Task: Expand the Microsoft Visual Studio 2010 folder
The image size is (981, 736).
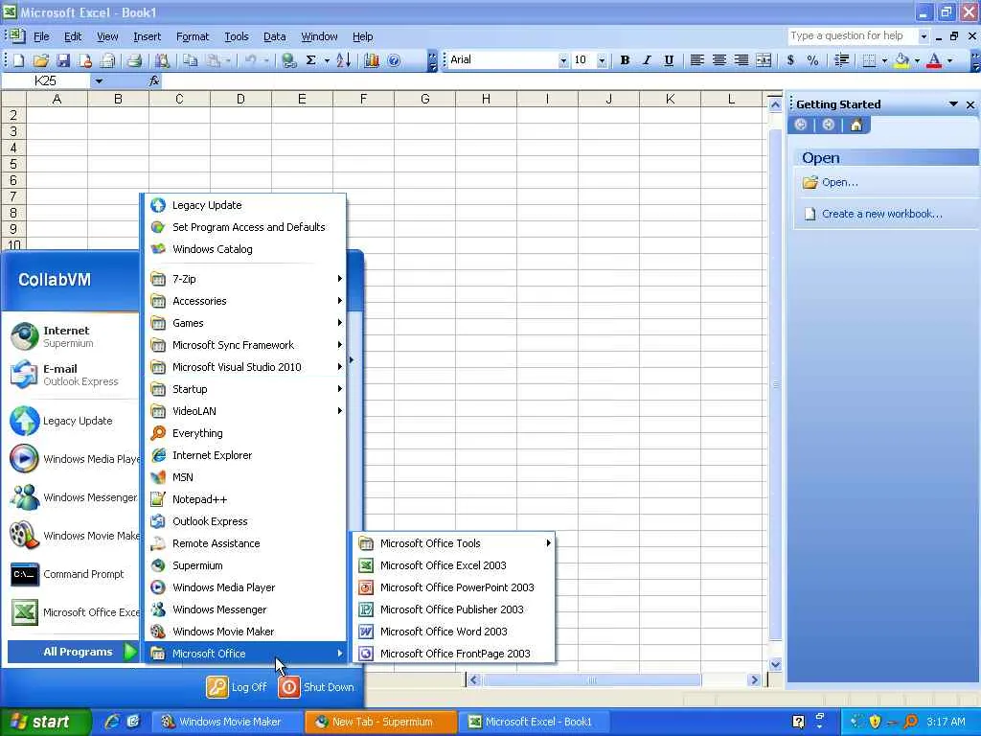Action: (x=246, y=367)
